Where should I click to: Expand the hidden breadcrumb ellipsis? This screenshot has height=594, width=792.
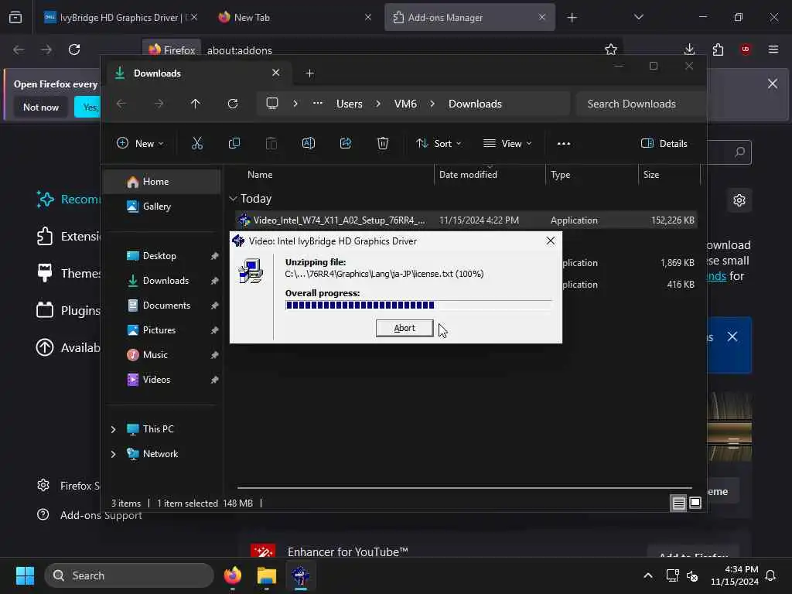point(317,104)
